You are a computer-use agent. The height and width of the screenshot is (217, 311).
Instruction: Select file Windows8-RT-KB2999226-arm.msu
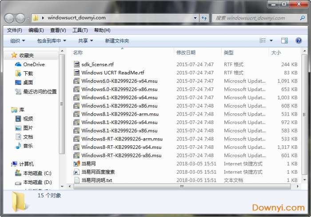tap(122, 139)
